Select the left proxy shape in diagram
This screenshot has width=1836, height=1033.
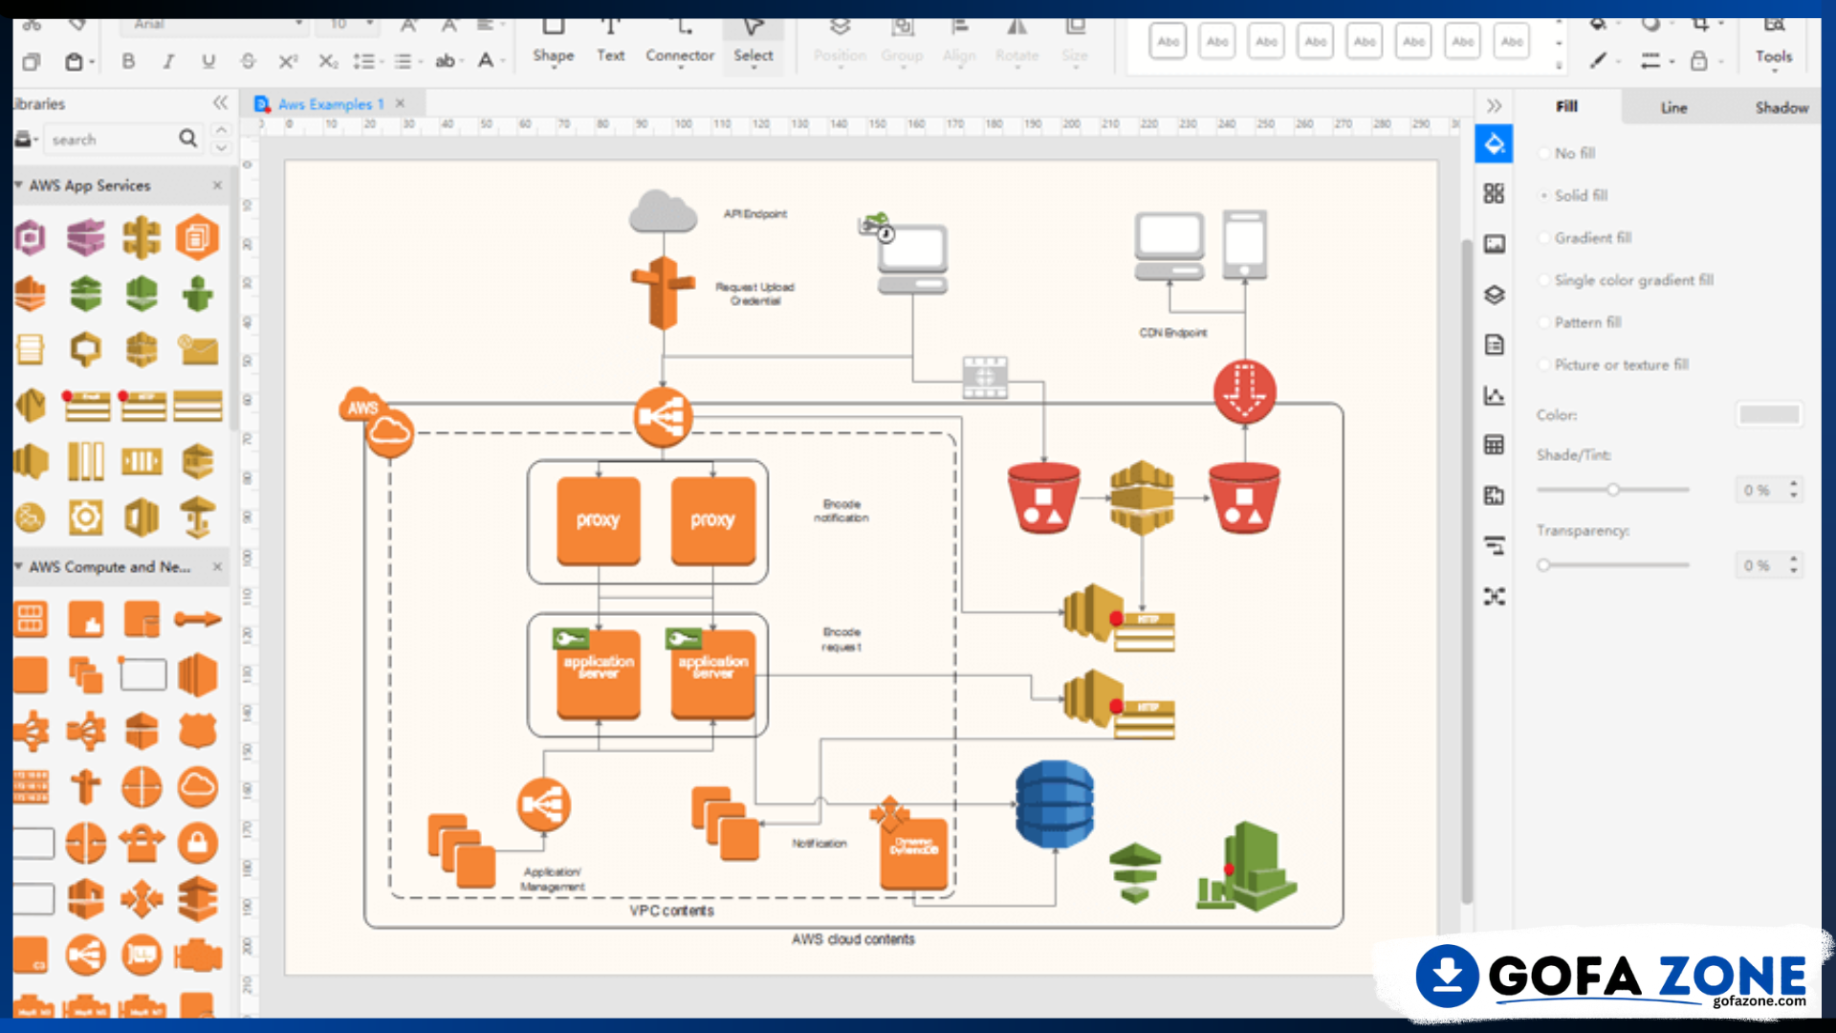point(599,520)
